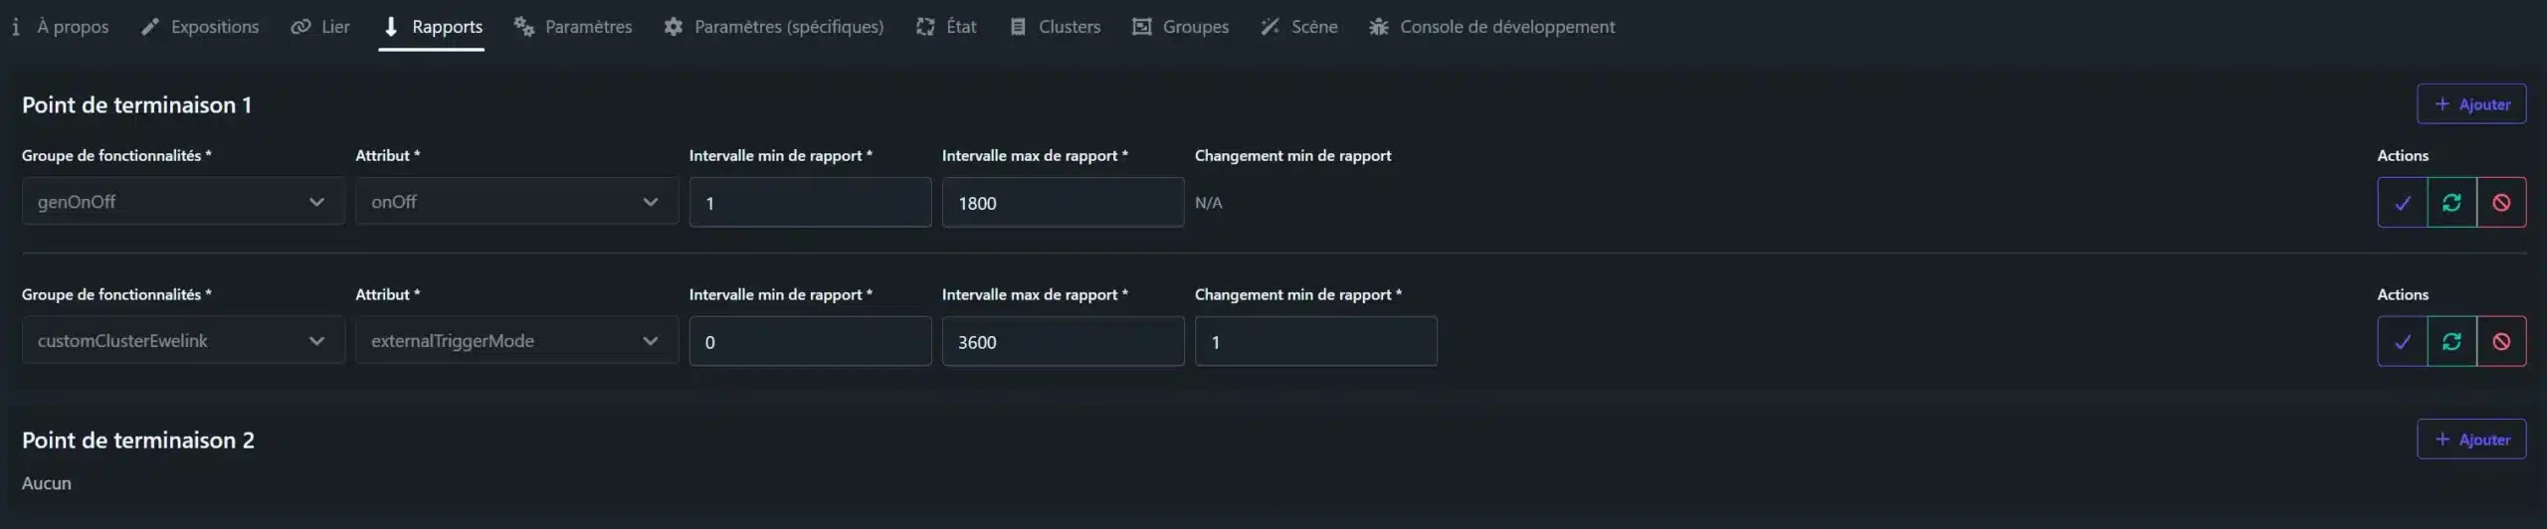Screen dimensions: 2547x529
Task: Apply the genOnOff report with checkmark icon
Action: [x=2402, y=203]
